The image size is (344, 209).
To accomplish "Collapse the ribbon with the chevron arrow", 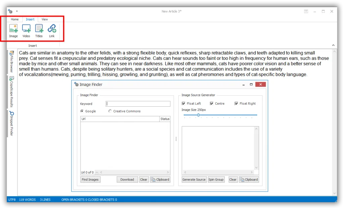I will pyautogui.click(x=333, y=45).
